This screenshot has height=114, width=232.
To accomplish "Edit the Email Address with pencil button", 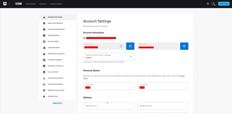I will click(x=184, y=46).
